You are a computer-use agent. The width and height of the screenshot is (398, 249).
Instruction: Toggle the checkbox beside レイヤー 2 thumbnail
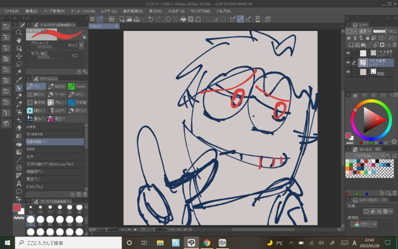[x=354, y=53]
